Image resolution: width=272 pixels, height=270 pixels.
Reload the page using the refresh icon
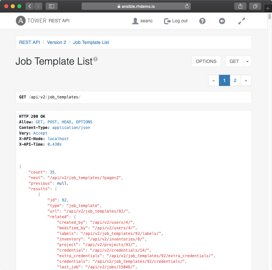point(187,6)
